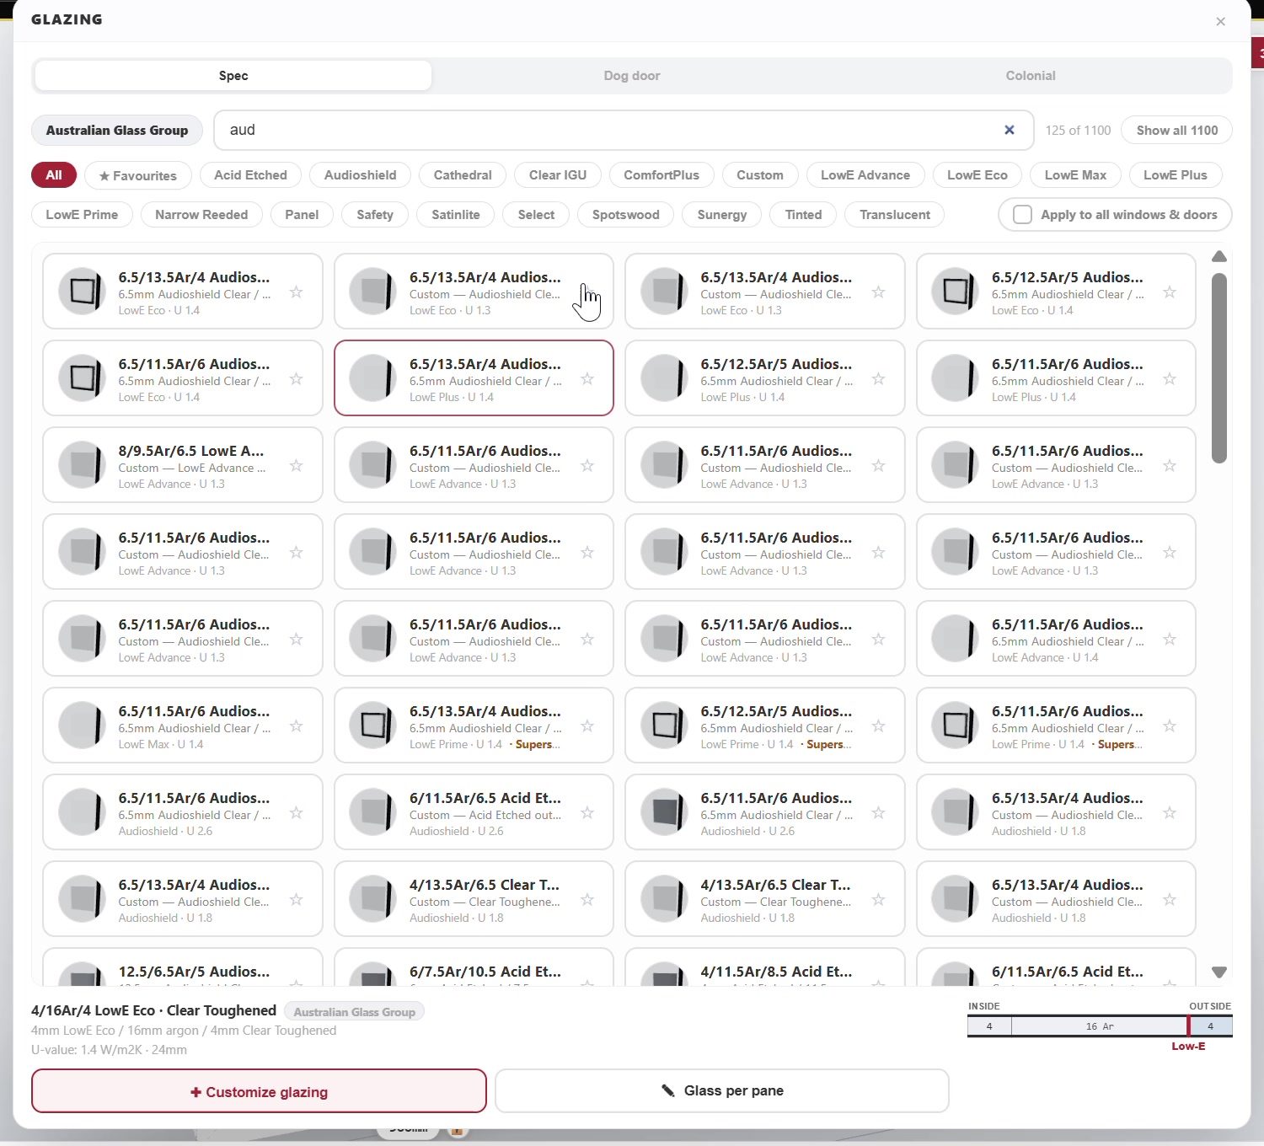Select the All filter chip

(x=54, y=175)
